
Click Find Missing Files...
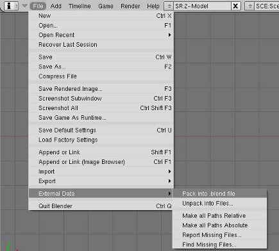(219, 245)
